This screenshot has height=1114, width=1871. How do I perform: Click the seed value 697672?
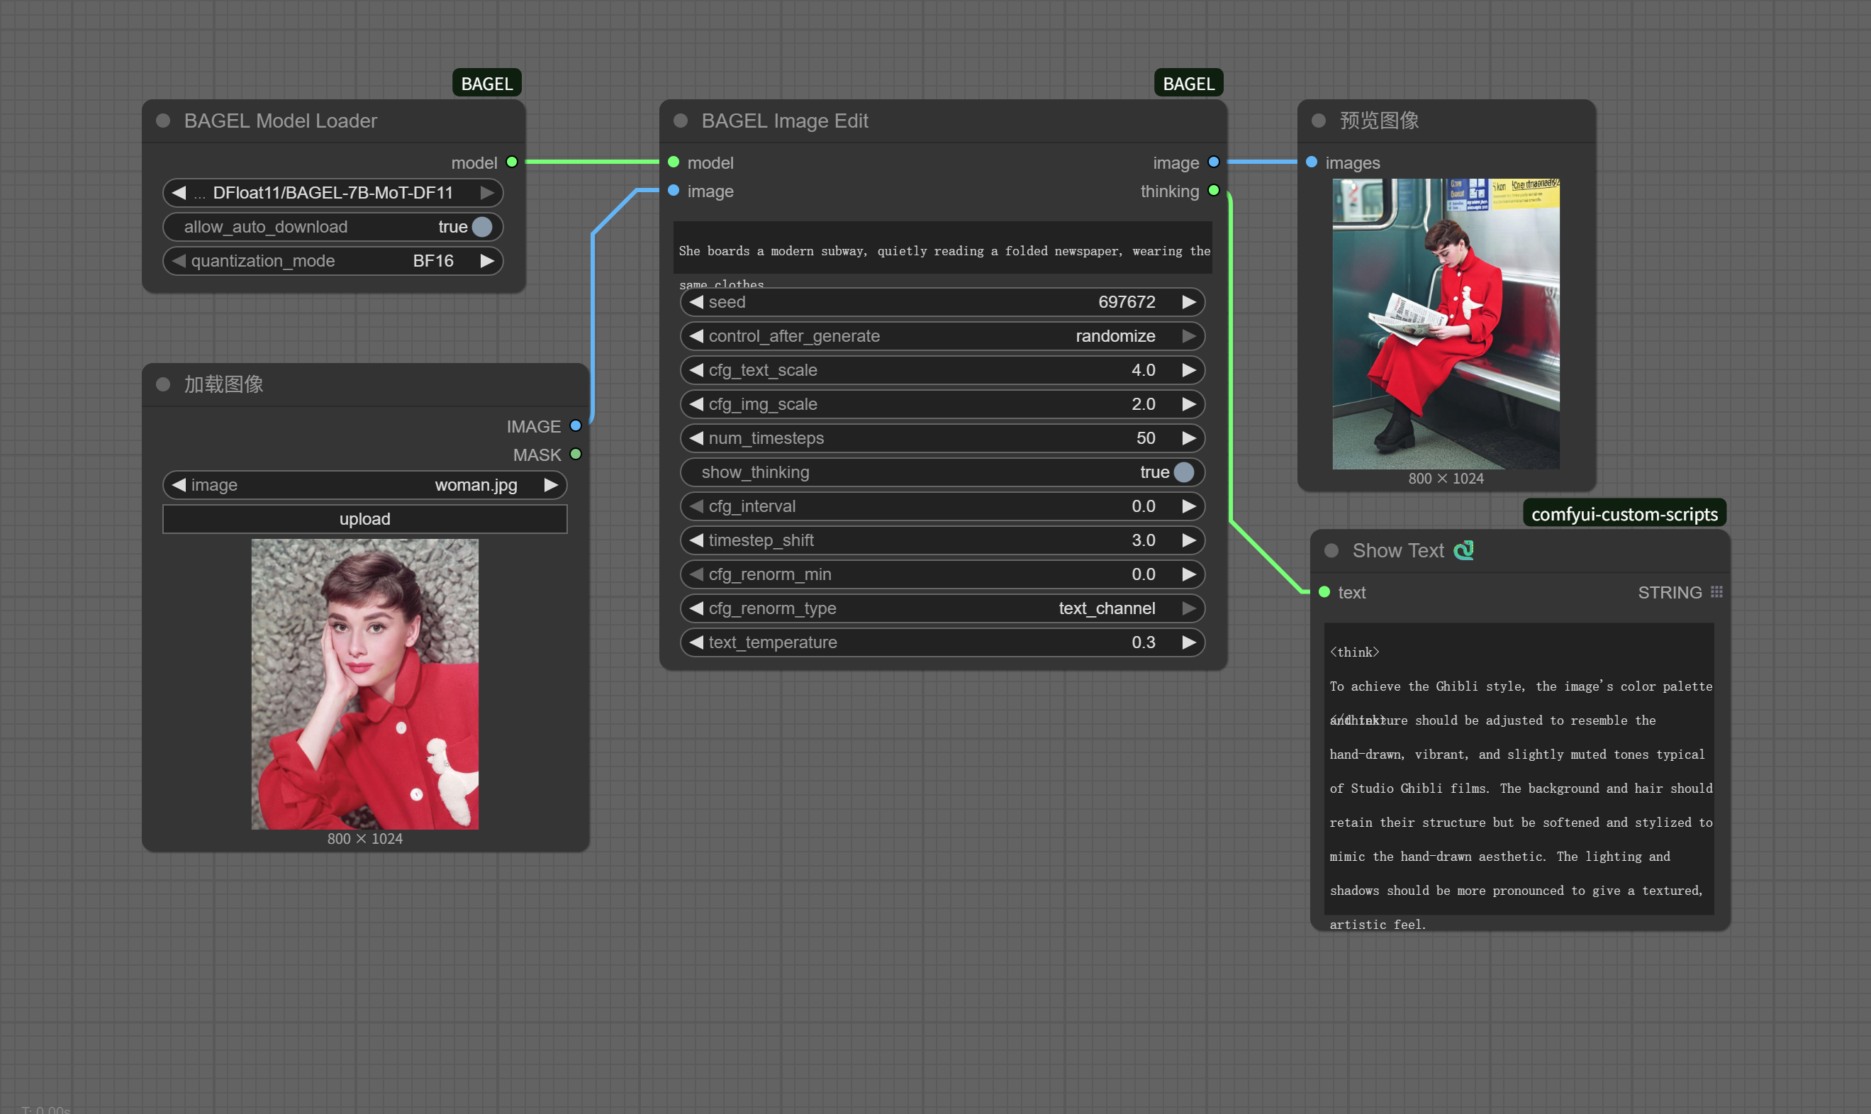tap(1127, 302)
